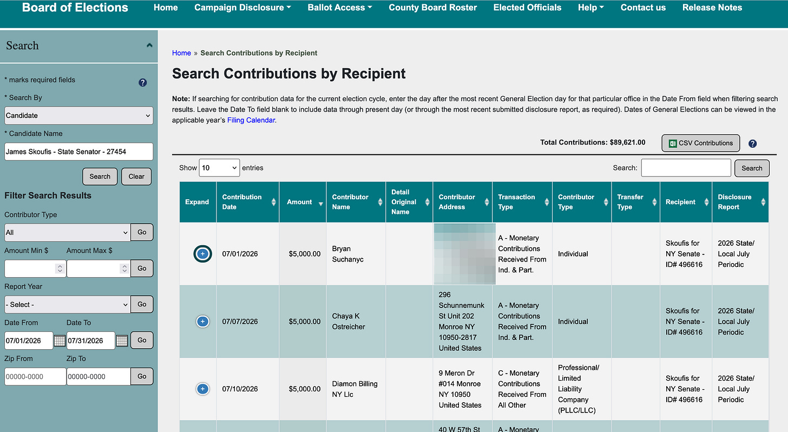Sort by Contributor Address column
This screenshot has height=432, width=788.
coord(462,202)
